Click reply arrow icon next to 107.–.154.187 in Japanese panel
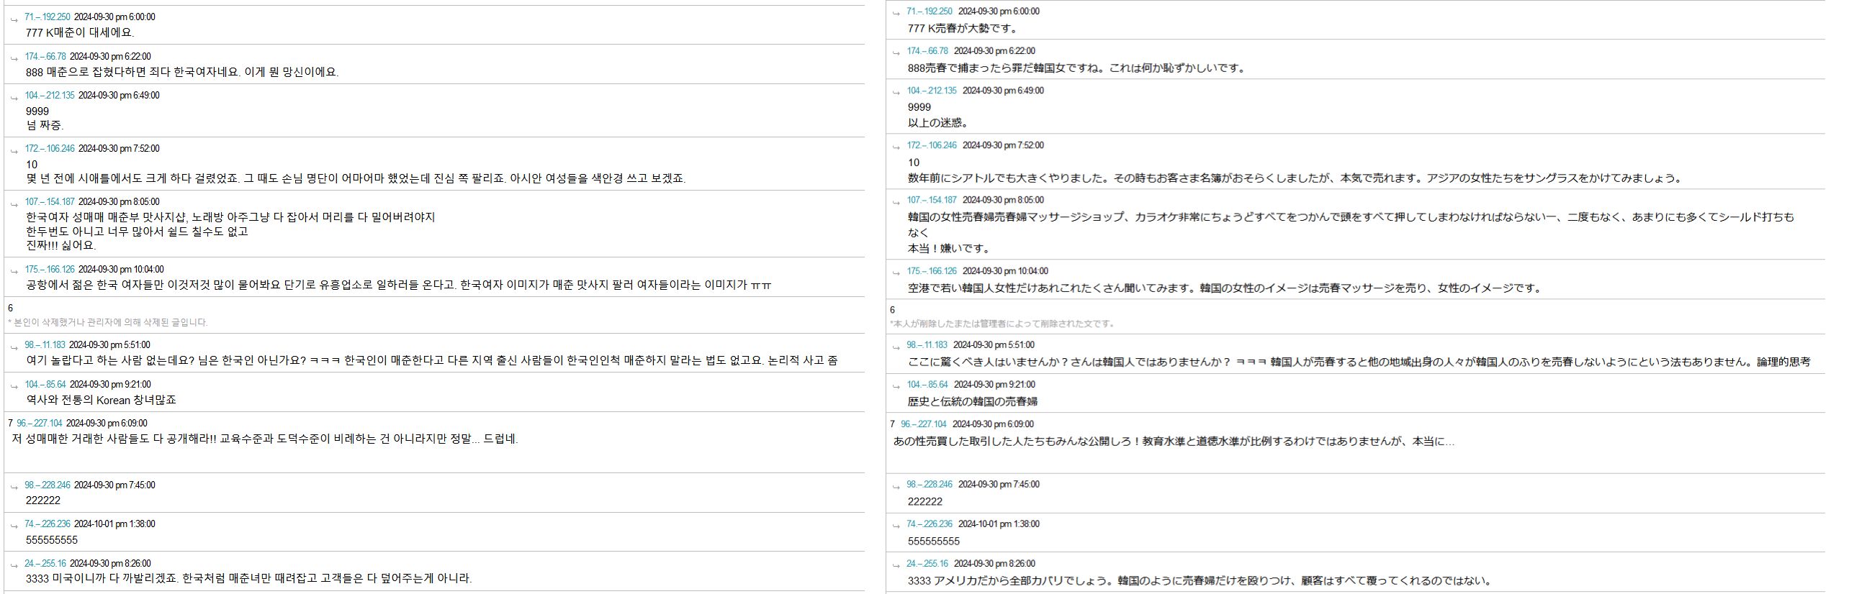This screenshot has width=1872, height=594. (896, 202)
